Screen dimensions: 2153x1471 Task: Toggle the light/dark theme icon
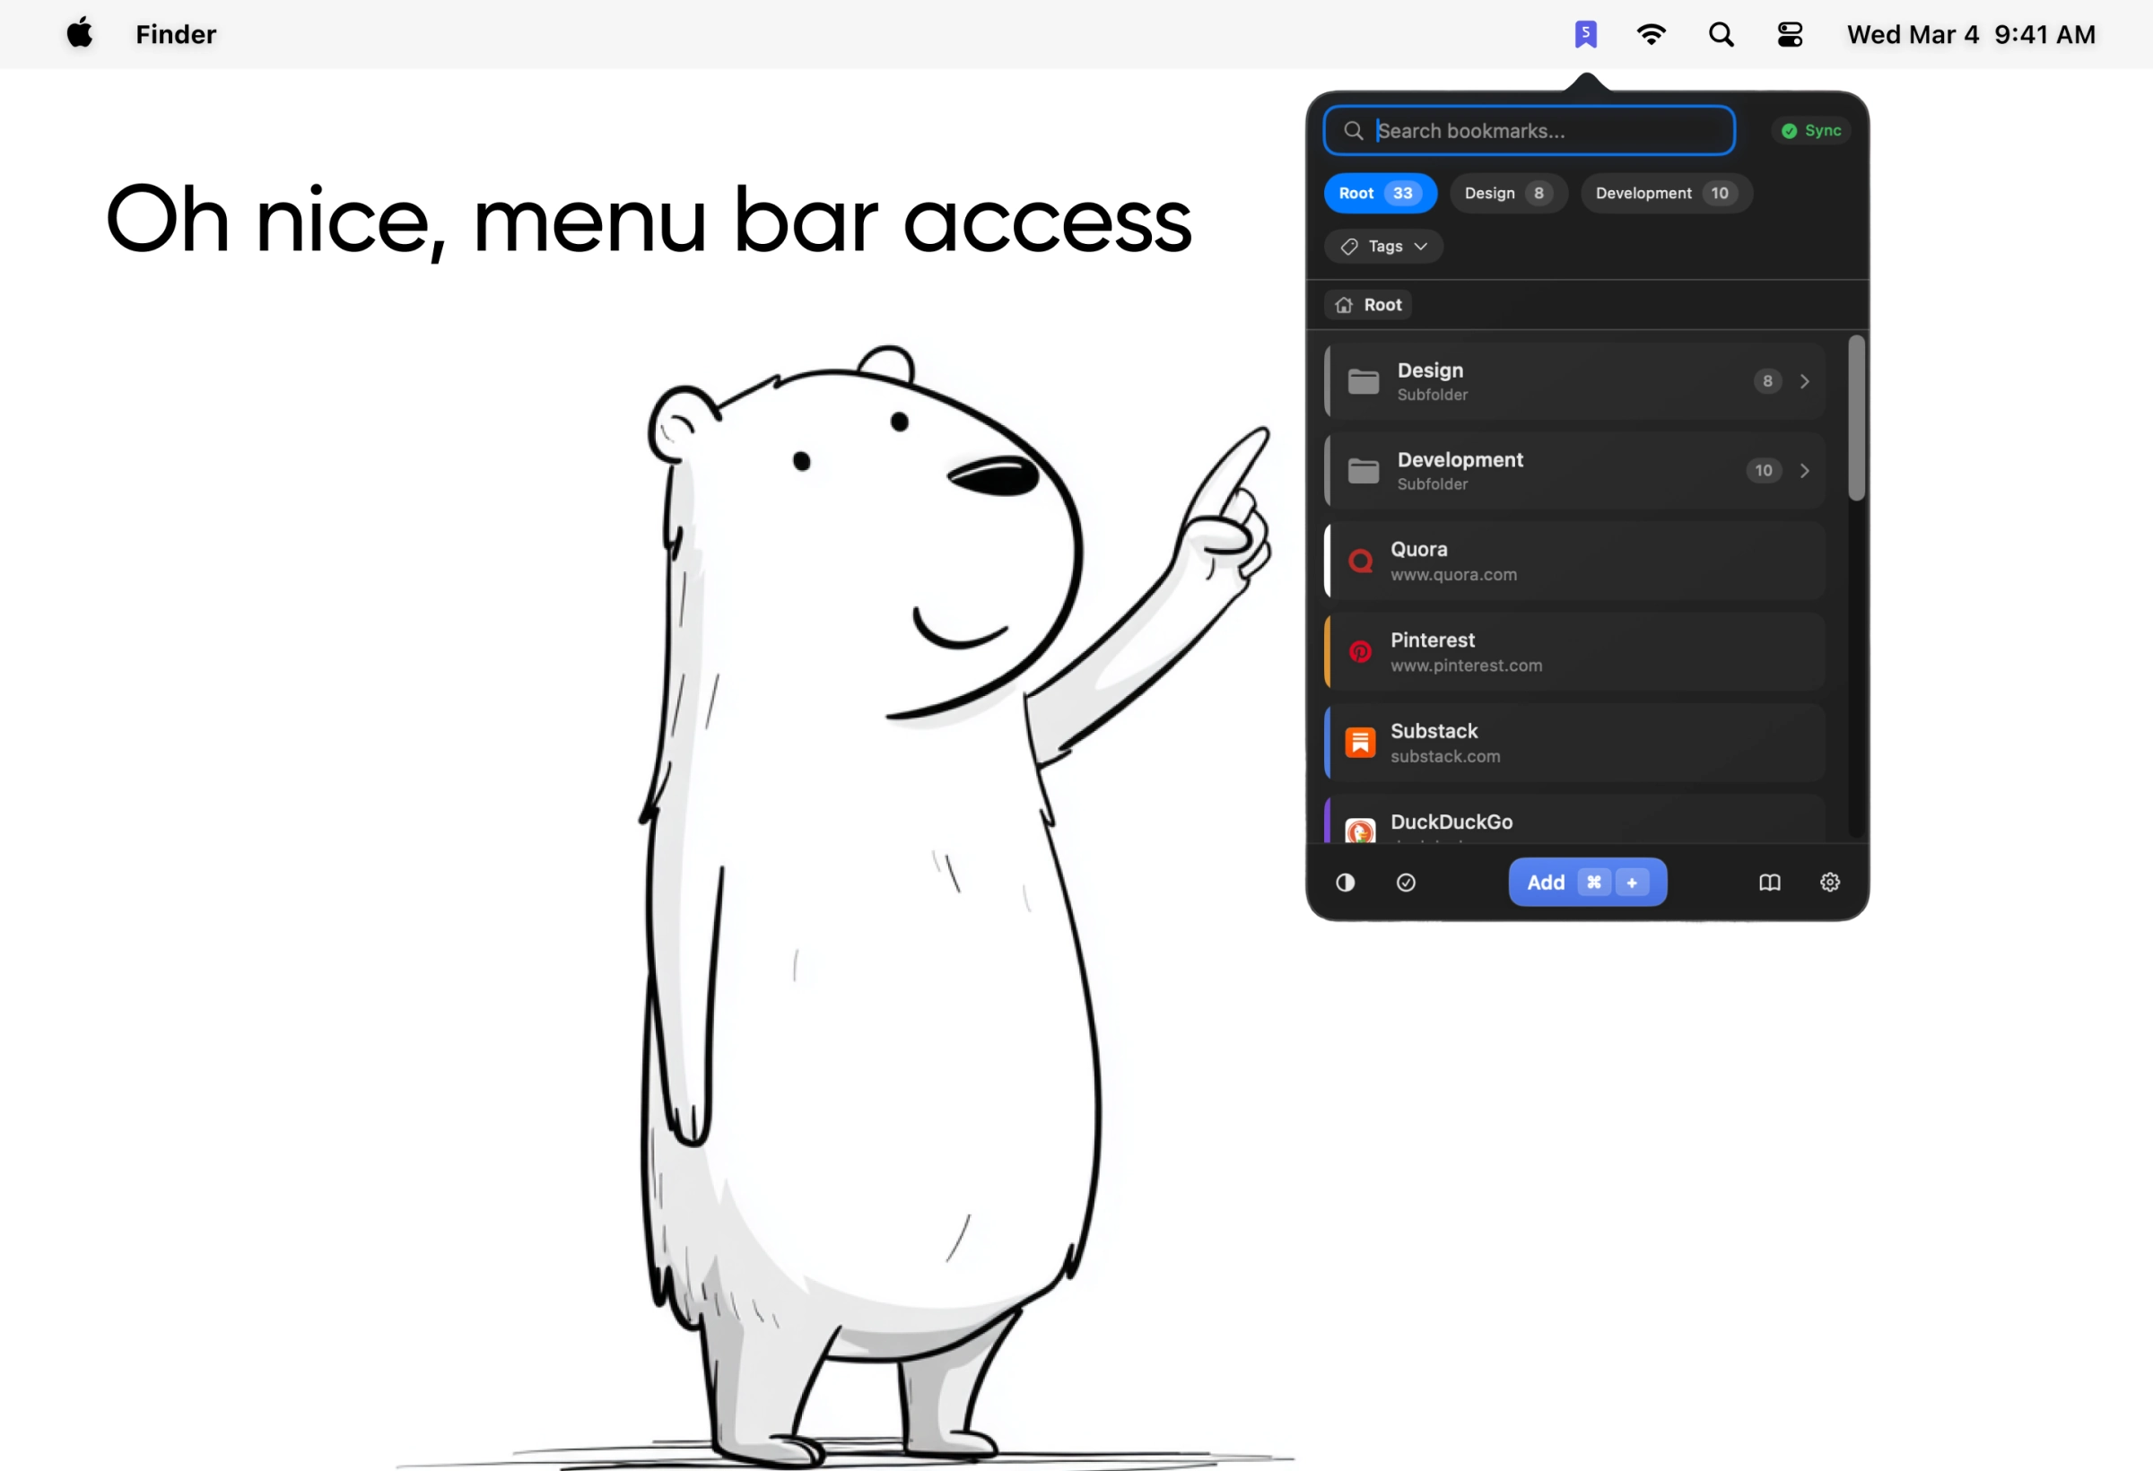click(x=1345, y=882)
